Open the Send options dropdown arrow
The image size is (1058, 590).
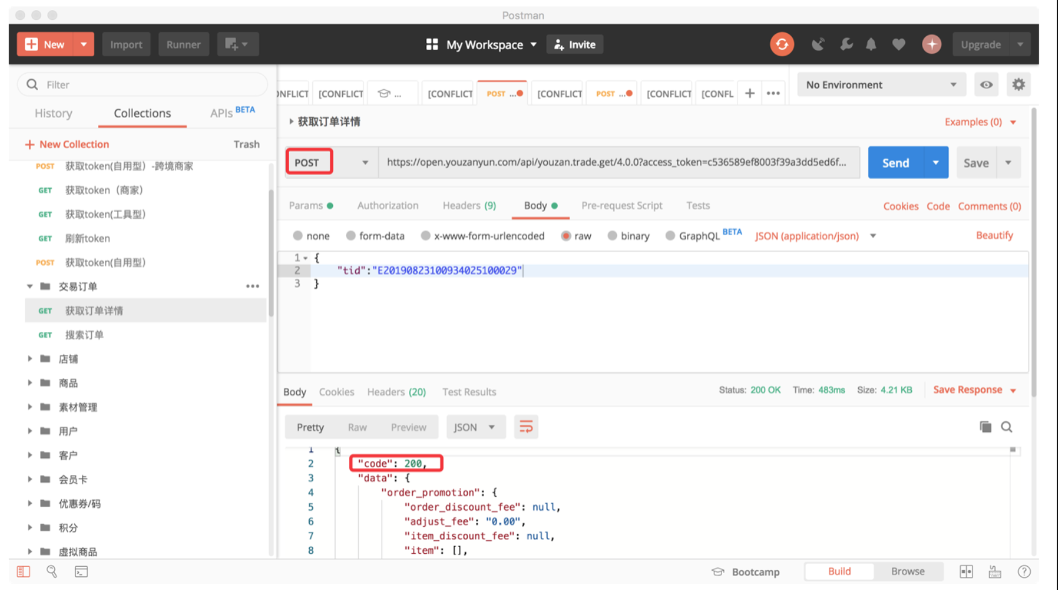(x=936, y=162)
